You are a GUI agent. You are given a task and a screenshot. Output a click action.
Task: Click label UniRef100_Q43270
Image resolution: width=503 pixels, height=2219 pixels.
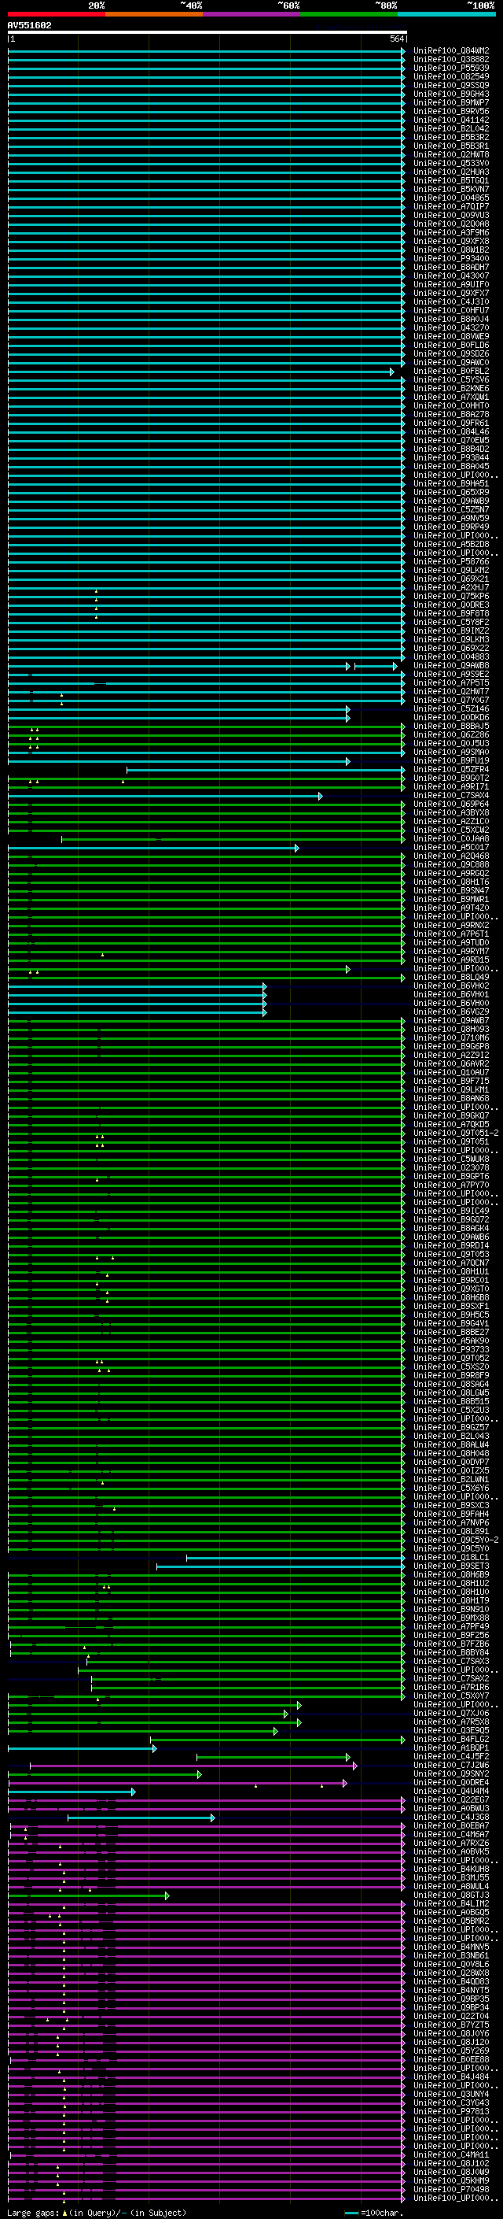pyautogui.click(x=451, y=327)
